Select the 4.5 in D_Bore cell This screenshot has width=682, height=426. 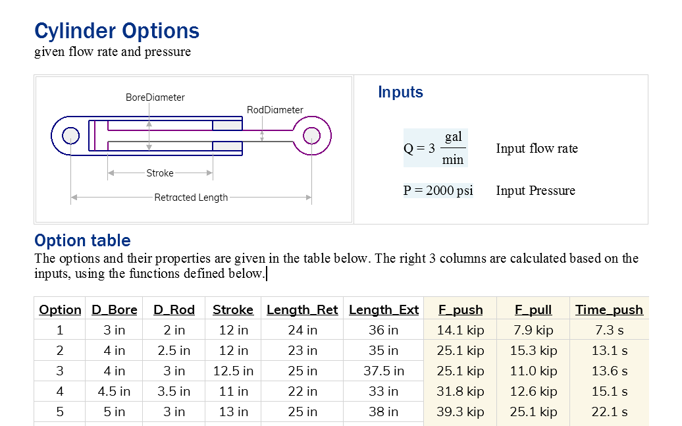point(115,391)
